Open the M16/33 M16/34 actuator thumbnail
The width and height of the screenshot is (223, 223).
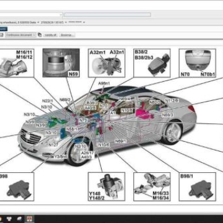pos(152,186)
